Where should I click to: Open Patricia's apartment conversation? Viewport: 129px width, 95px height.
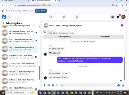tap(19, 81)
